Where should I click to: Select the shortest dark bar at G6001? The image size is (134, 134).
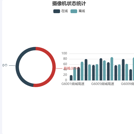pyautogui.click(x=71, y=78)
